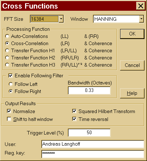The image size is (147, 161).
Task: Choose Transfer Function H3 option
Action: (7, 65)
